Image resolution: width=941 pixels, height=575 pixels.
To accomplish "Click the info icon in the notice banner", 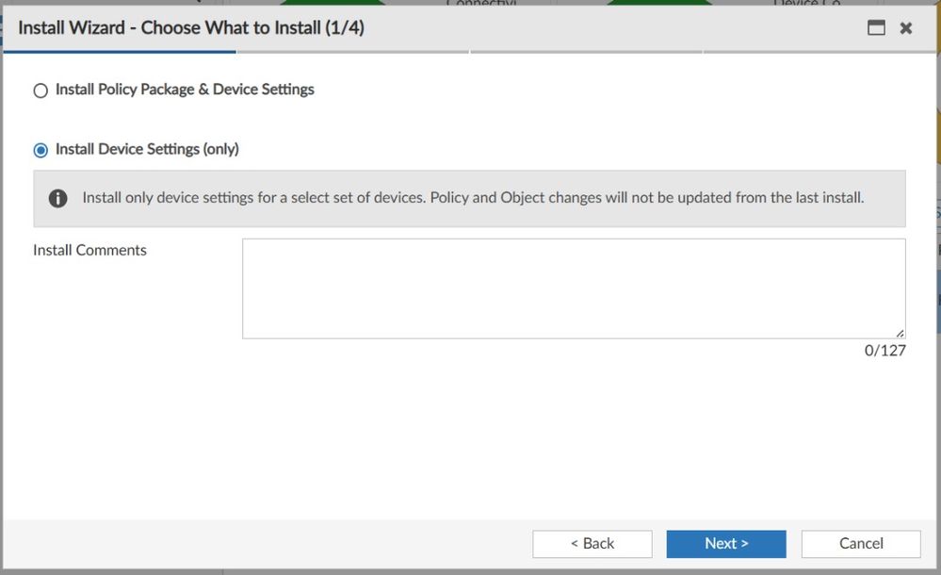I will click(x=58, y=199).
